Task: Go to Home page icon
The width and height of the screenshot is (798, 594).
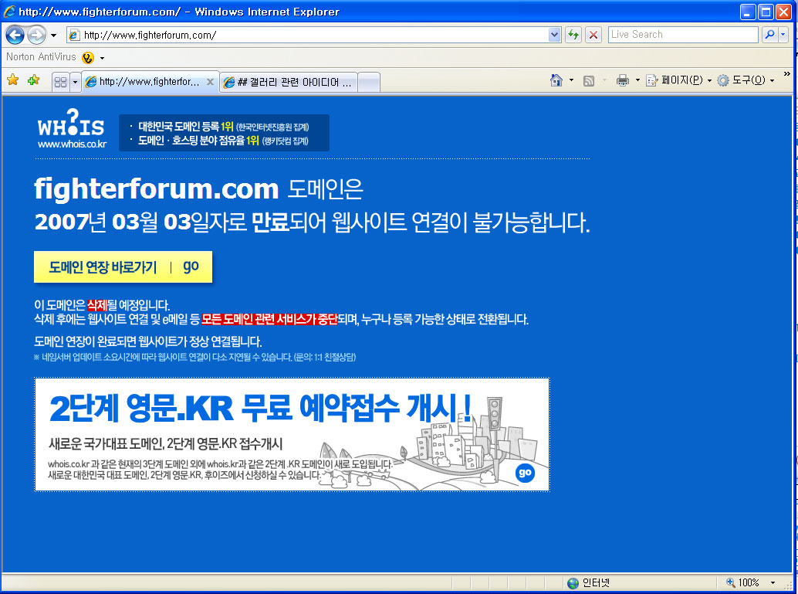Action: [556, 80]
